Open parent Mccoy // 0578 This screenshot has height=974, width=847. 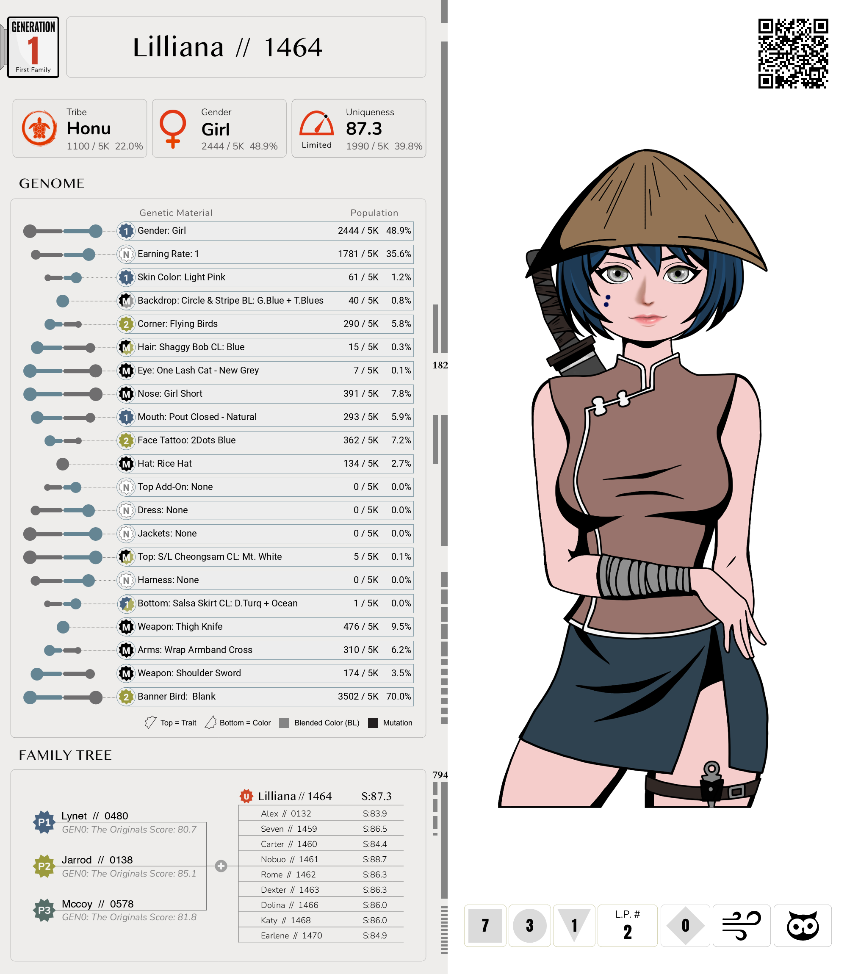point(97,904)
